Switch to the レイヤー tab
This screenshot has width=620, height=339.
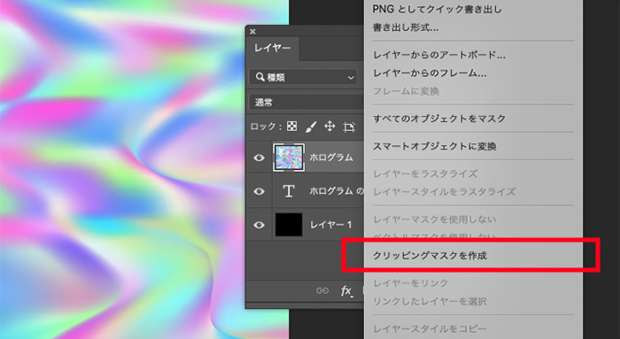273,48
